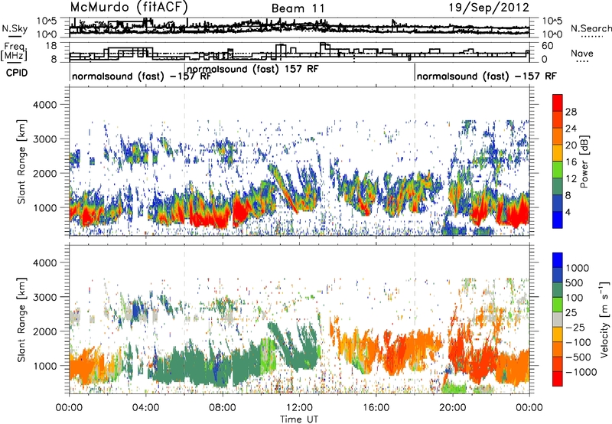Click the 'N.Search' legend label

[591, 28]
